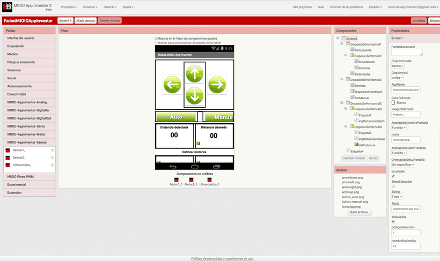Click the Añadir ventana button
The width and height of the screenshot is (440, 262).
coord(86,21)
